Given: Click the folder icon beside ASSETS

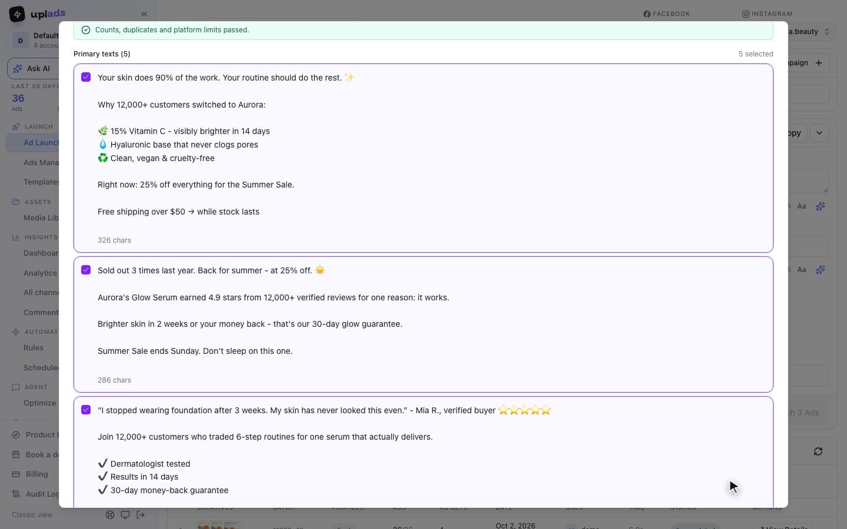Looking at the screenshot, I should (x=16, y=202).
